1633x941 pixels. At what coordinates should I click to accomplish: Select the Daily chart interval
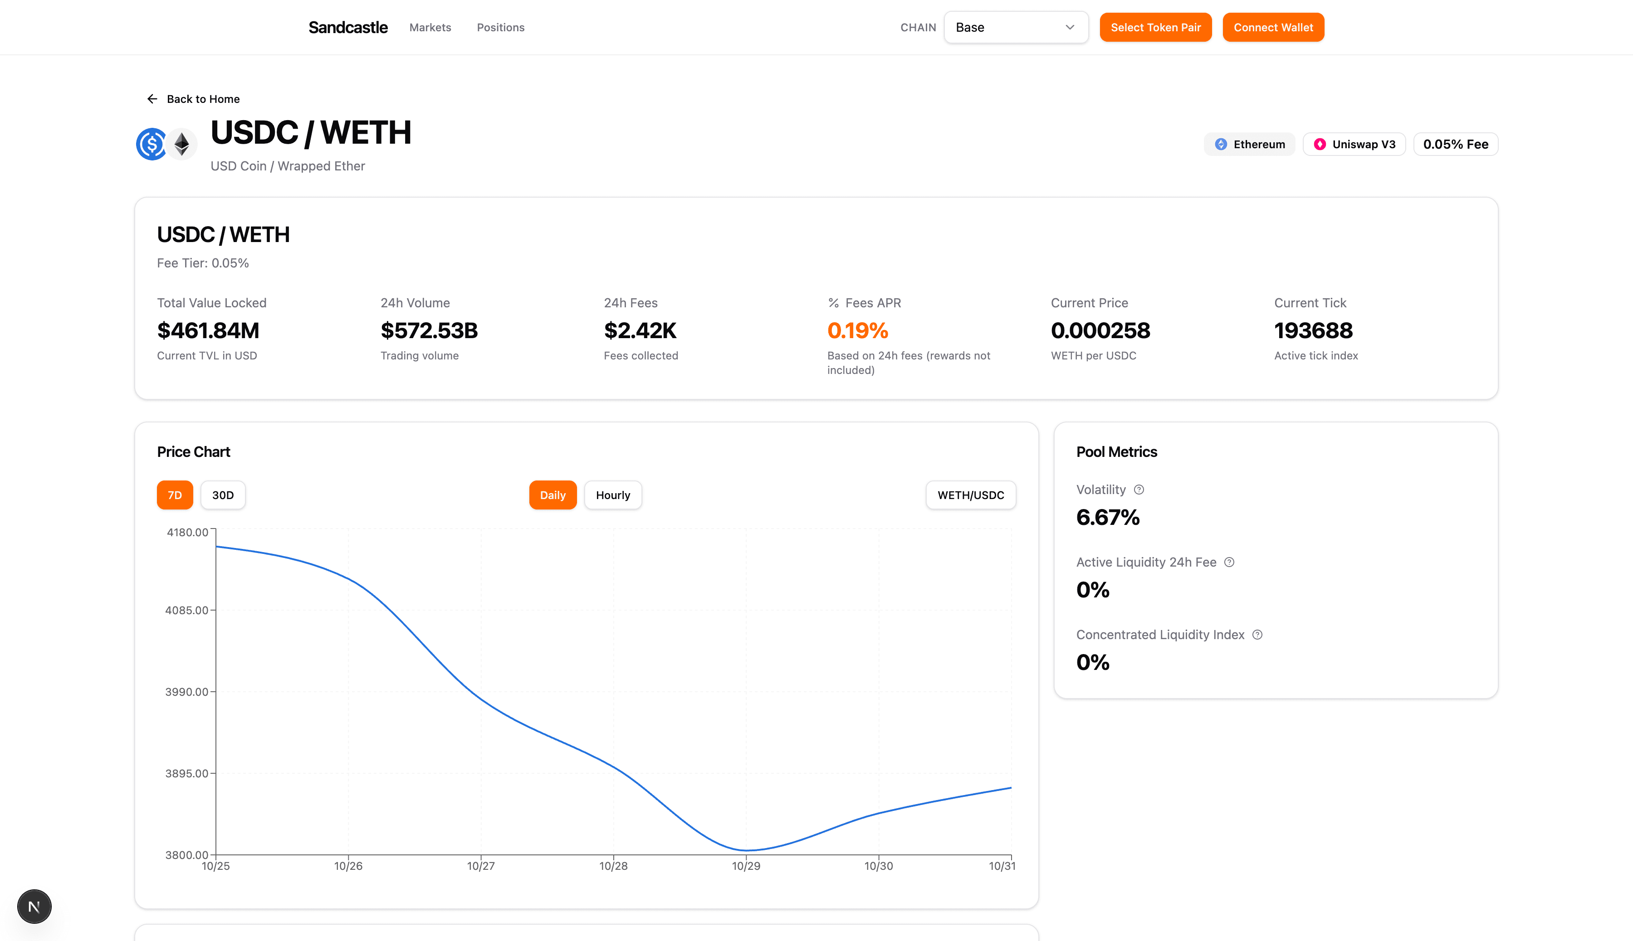[552, 495]
